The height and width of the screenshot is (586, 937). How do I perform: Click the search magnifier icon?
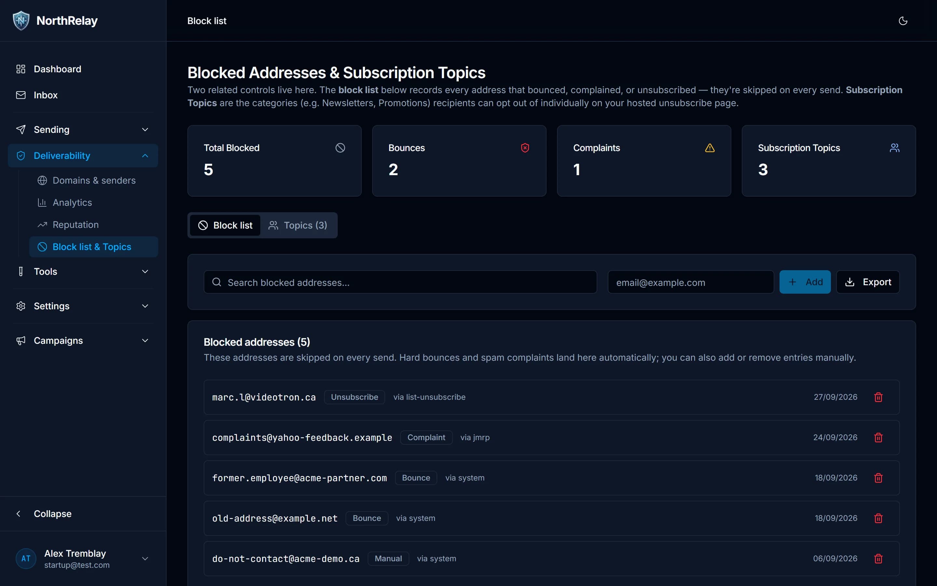tap(217, 282)
